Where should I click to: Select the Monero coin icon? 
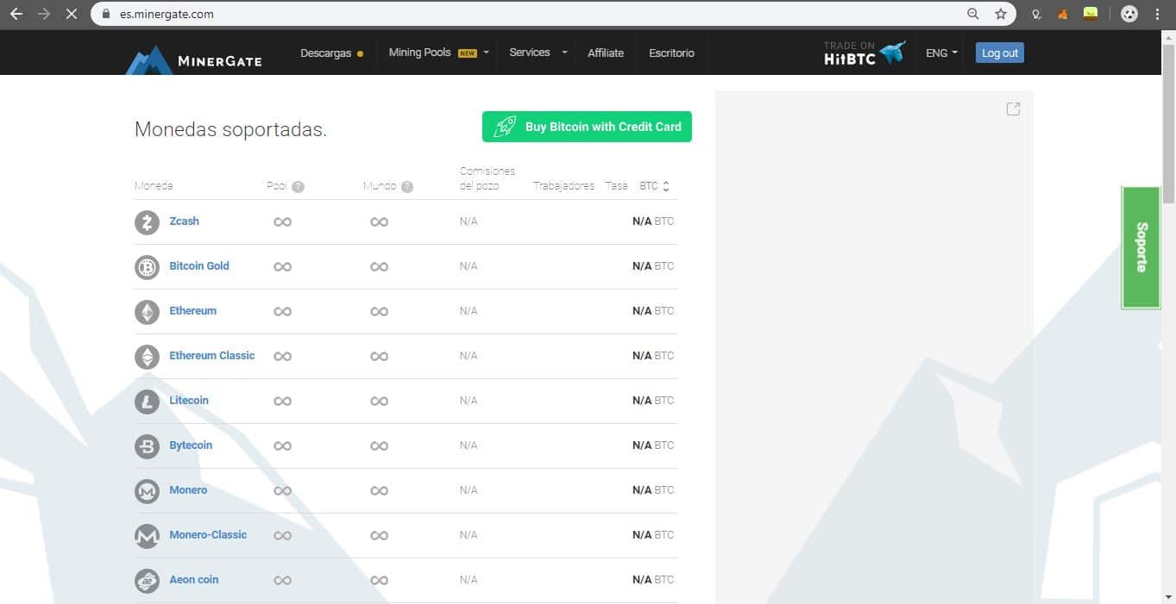pos(148,491)
